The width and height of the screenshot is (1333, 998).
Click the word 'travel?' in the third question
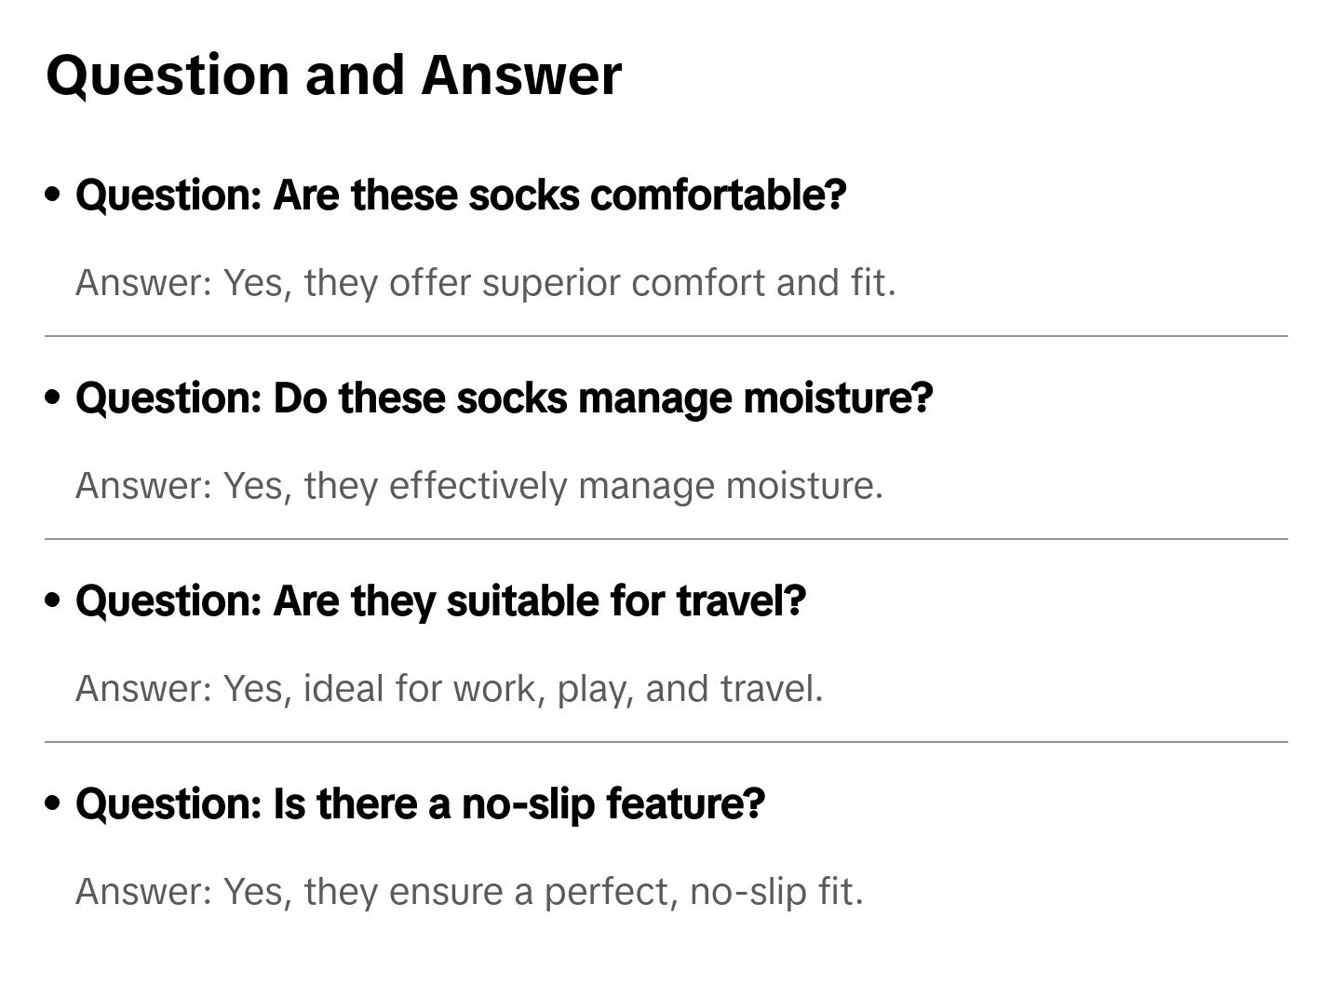coord(741,601)
